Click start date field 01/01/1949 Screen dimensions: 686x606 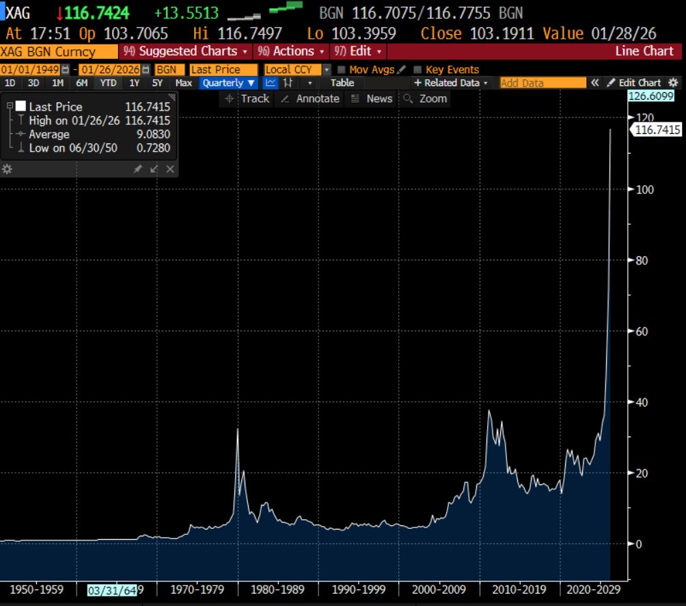(30, 70)
